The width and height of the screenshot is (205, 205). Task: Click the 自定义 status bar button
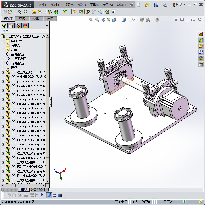pos(168,201)
